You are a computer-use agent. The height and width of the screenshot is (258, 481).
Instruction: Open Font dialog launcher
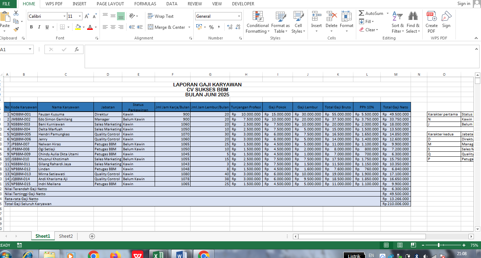[96, 38]
